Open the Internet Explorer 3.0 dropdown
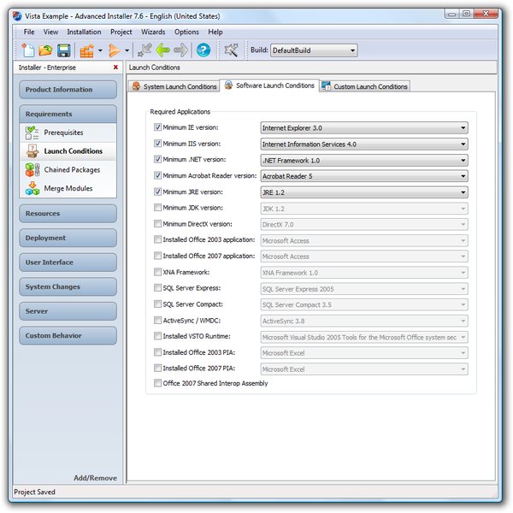 pyautogui.click(x=364, y=127)
